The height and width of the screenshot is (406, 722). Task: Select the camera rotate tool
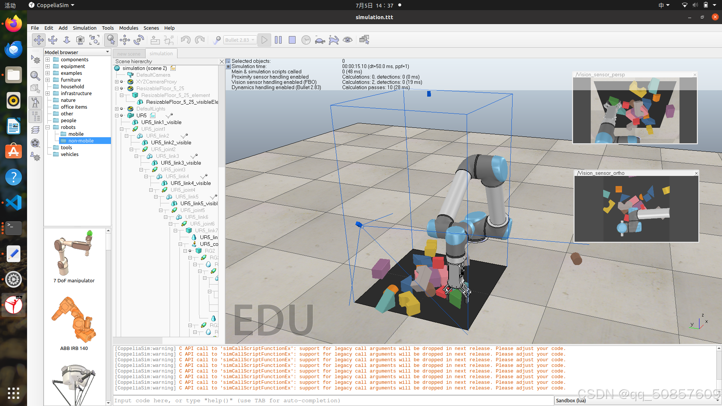tap(53, 40)
